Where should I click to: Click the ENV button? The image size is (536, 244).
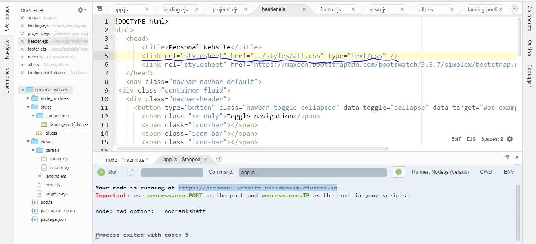(509, 172)
